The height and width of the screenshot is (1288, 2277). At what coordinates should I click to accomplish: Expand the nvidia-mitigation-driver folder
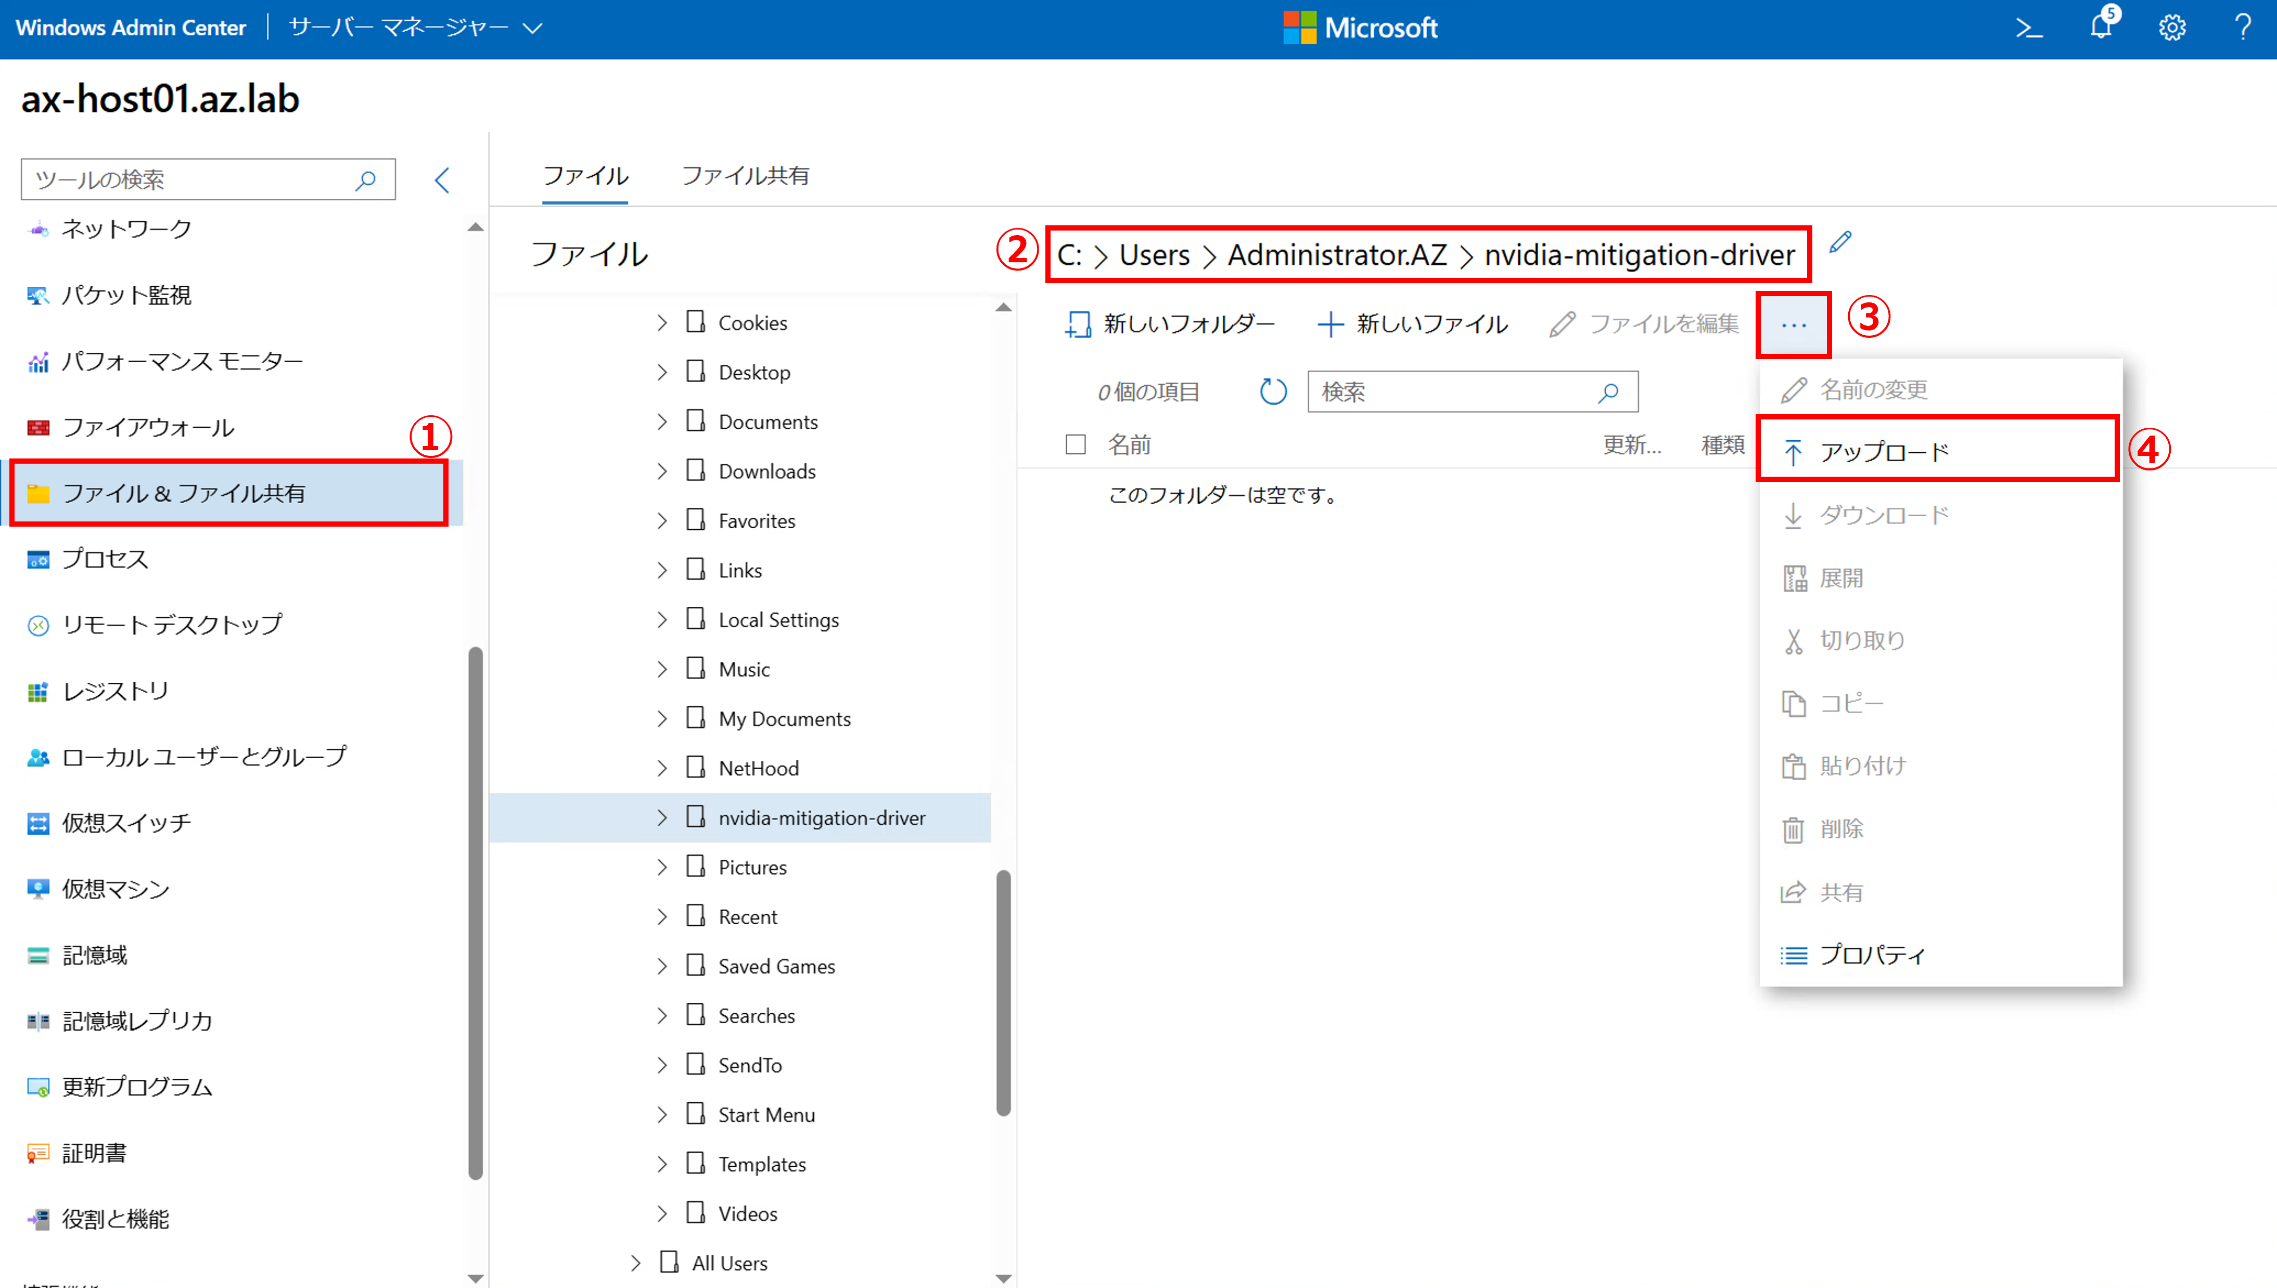click(661, 818)
